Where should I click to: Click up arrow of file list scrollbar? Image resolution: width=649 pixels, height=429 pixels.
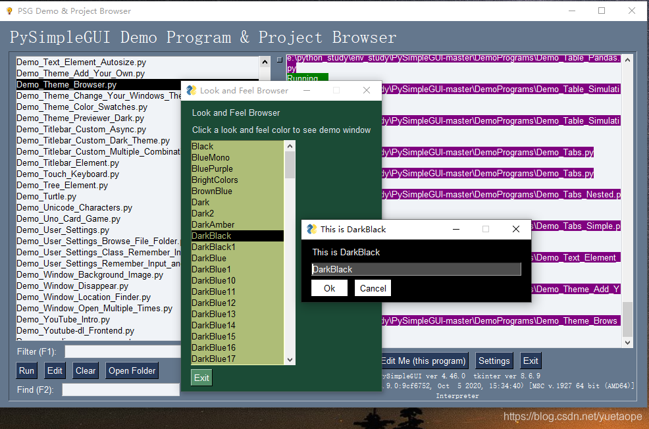[x=265, y=62]
